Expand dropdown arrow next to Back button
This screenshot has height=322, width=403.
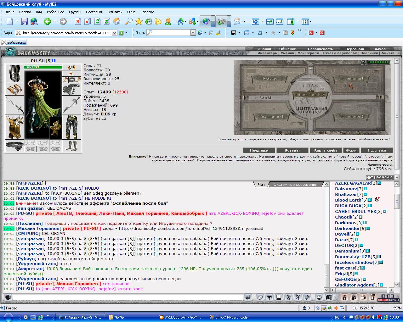(x=55, y=21)
